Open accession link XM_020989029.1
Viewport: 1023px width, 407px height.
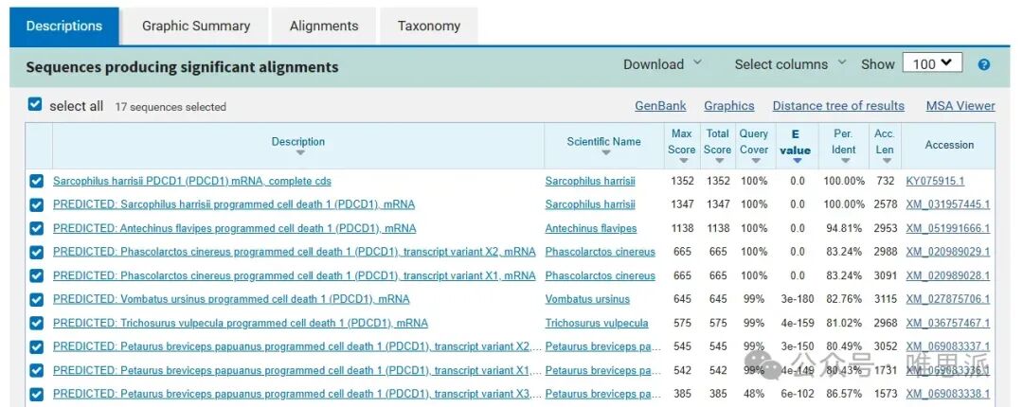(x=947, y=252)
